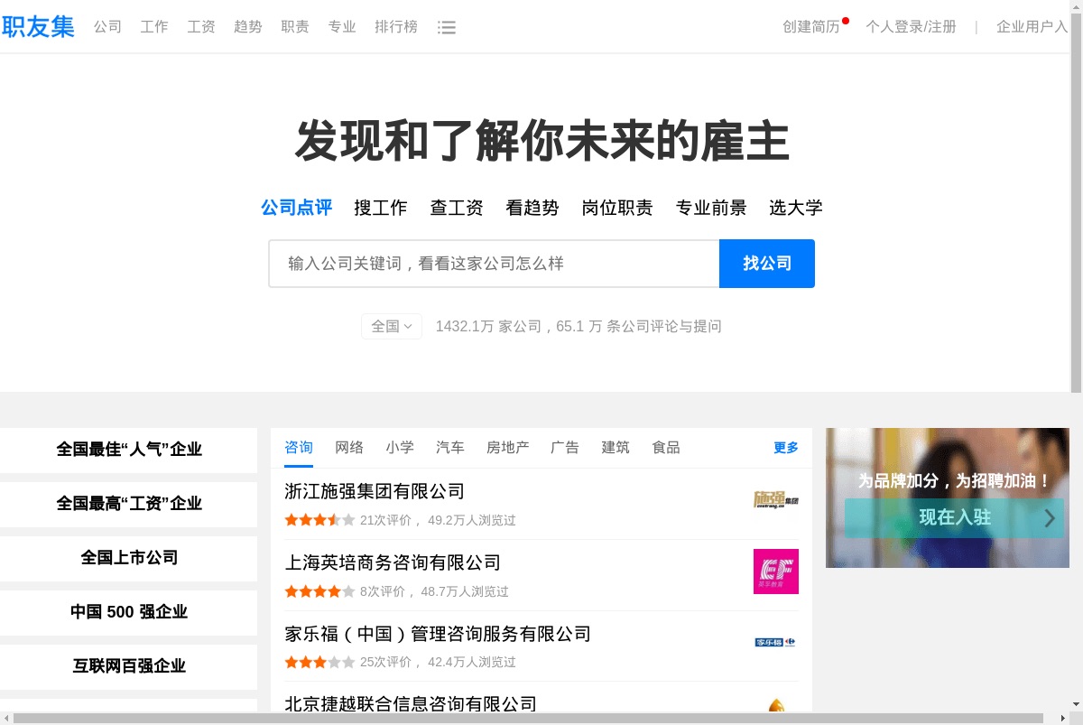Screen dimensions: 1083x725
Task: Click 个人登录/注册 link
Action: [x=911, y=27]
